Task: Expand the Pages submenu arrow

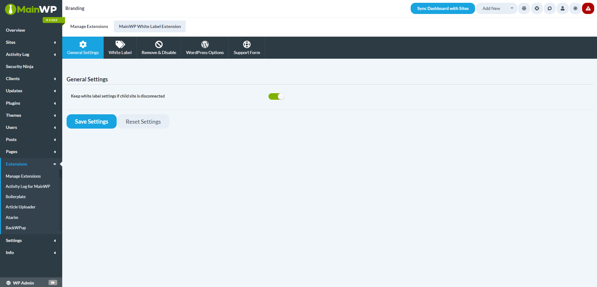Action: coord(55,152)
